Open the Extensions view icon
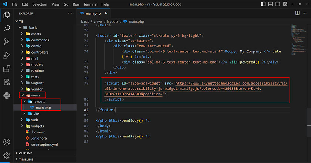This screenshot has width=311, height=163. tap(7, 69)
